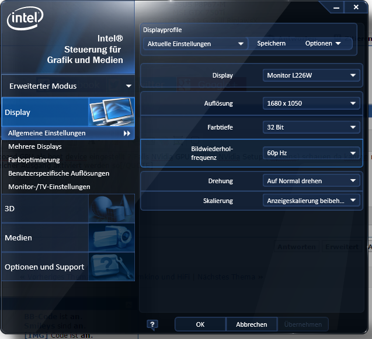Click the Displayprofile heading text
The height and width of the screenshot is (339, 372).
click(162, 30)
